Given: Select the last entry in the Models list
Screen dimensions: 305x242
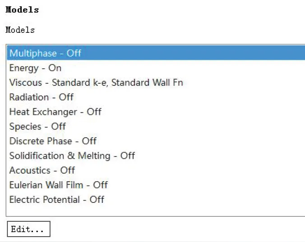Looking at the screenshot, I should (56, 200).
